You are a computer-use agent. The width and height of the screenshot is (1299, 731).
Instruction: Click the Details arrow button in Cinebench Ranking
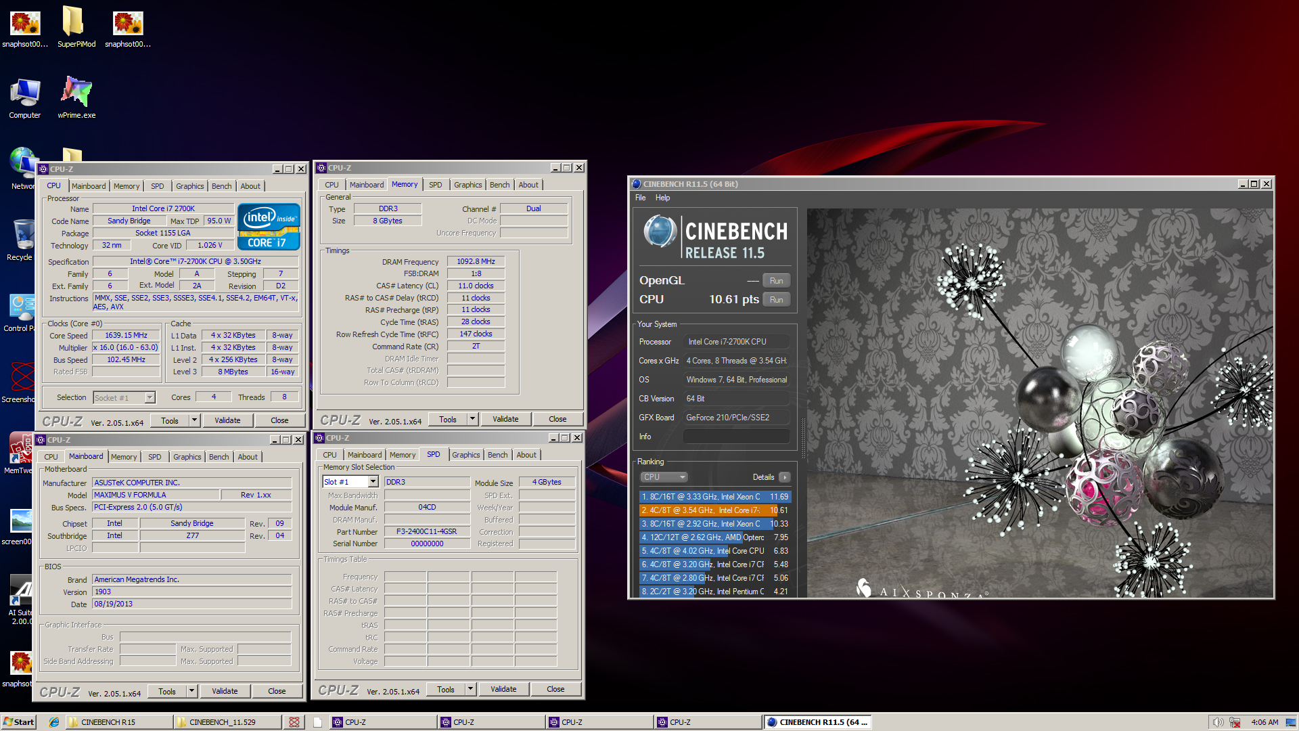[x=785, y=477]
